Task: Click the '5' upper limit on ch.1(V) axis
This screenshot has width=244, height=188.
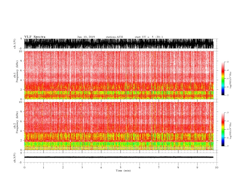Action: click(21, 39)
